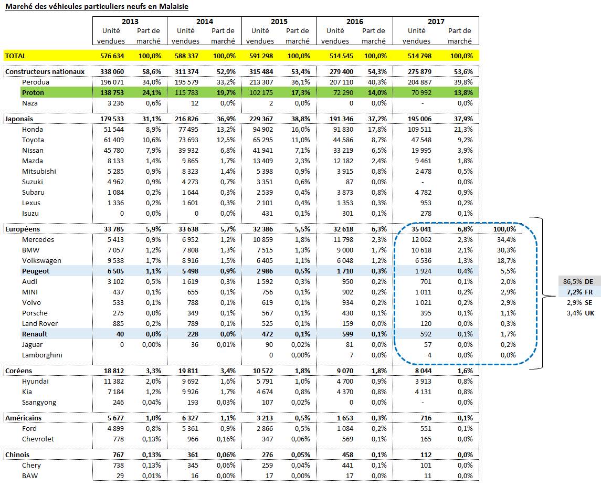Click the Japonais group label
The height and width of the screenshot is (486, 601).
19,119
